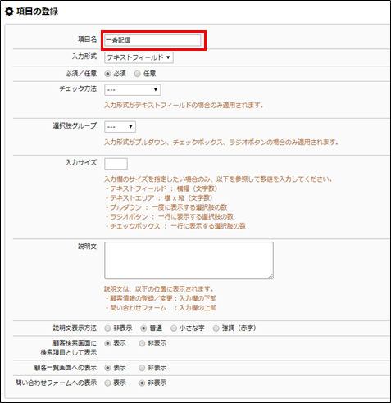Click the gear icon beside 項目の登録
This screenshot has width=391, height=403.
pos(9,11)
